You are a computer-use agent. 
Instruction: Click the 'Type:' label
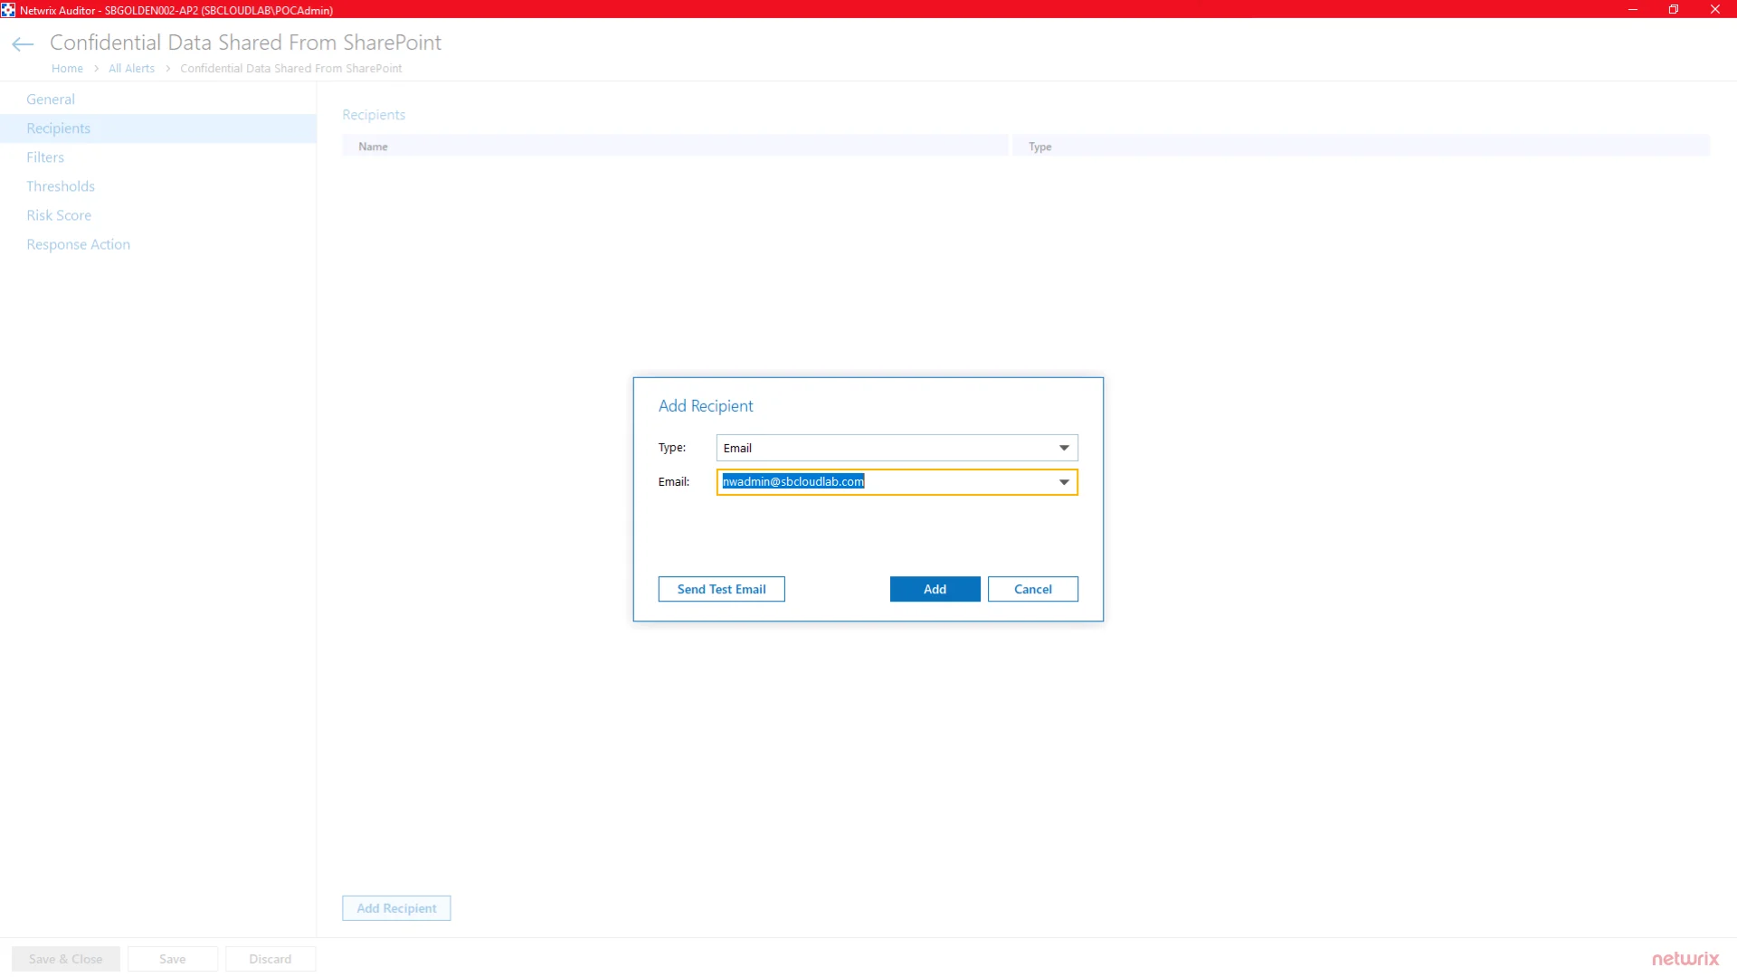(672, 448)
